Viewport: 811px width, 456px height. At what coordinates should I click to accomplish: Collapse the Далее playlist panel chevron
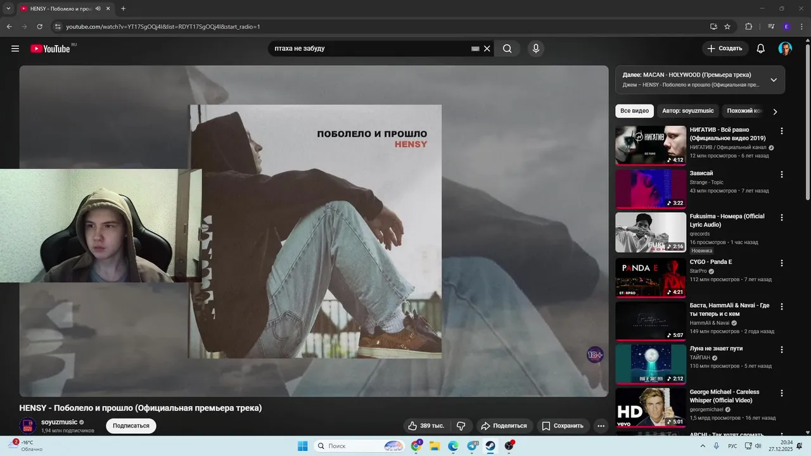tap(774, 80)
